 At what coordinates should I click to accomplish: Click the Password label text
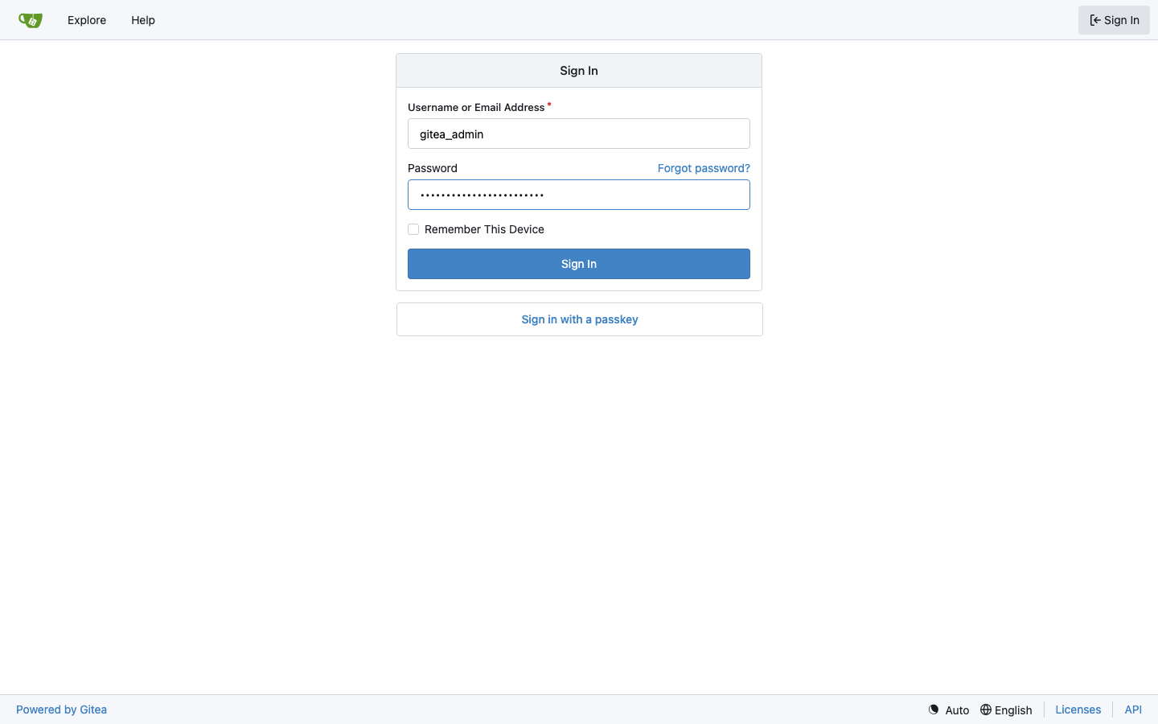tap(433, 168)
